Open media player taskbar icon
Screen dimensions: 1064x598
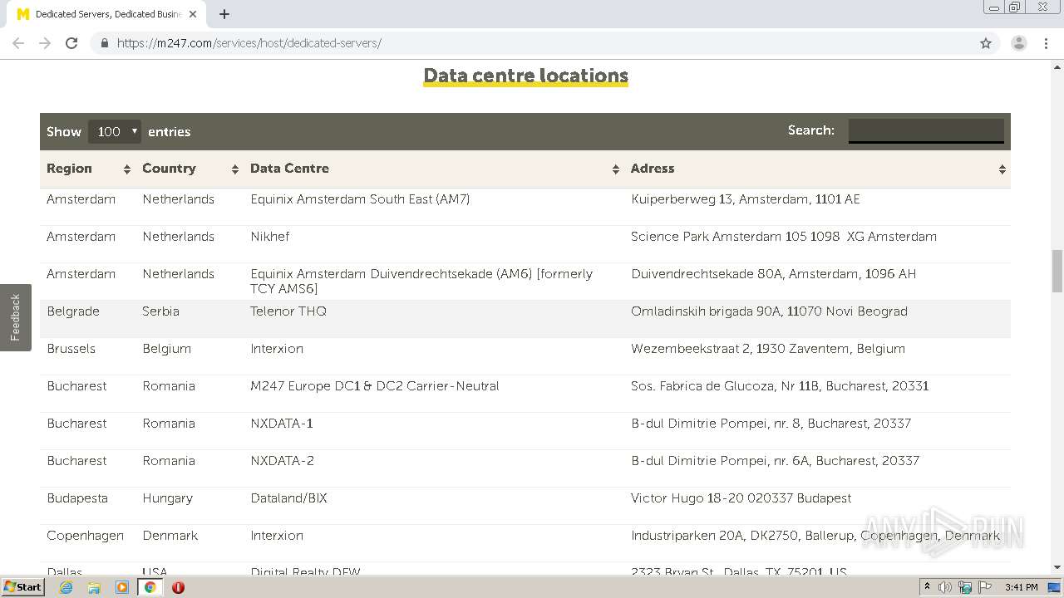pos(122,587)
